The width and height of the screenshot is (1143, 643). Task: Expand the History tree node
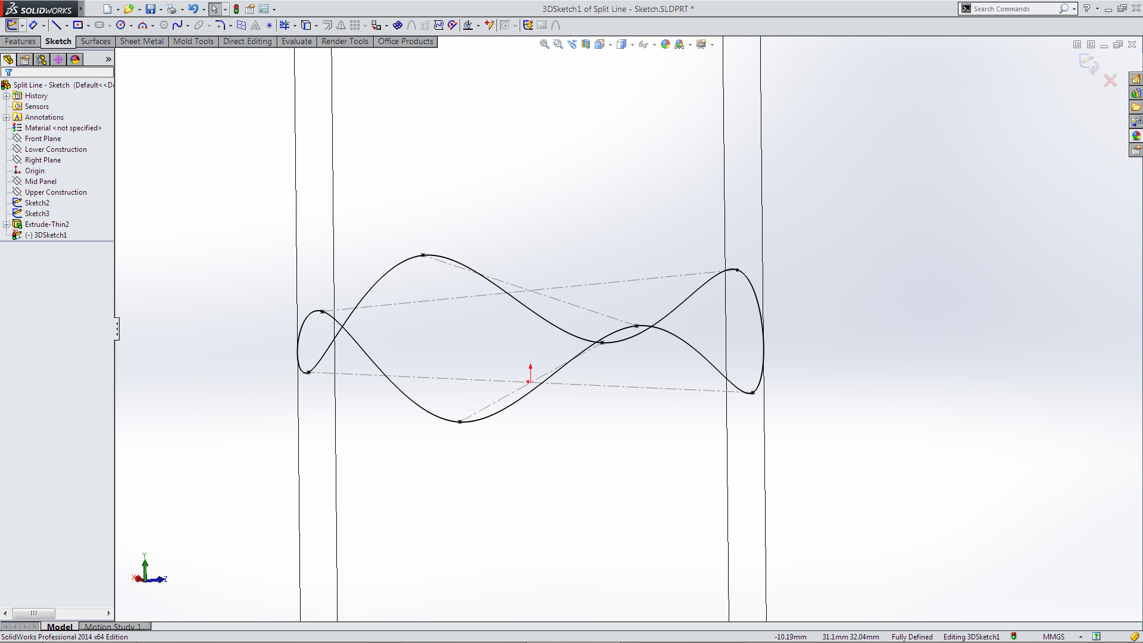[7, 96]
